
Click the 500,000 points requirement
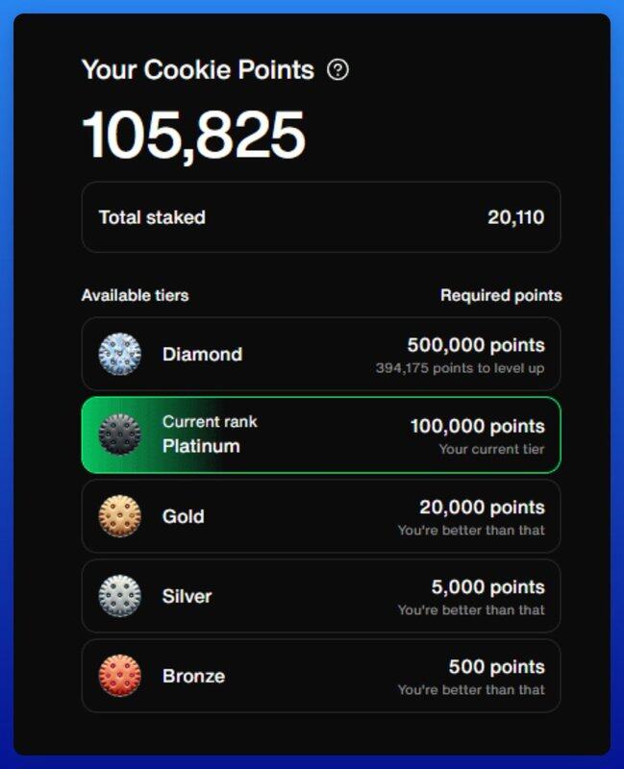point(475,345)
